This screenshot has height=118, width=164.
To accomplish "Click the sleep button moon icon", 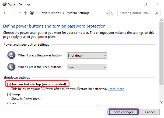I will [11, 67].
